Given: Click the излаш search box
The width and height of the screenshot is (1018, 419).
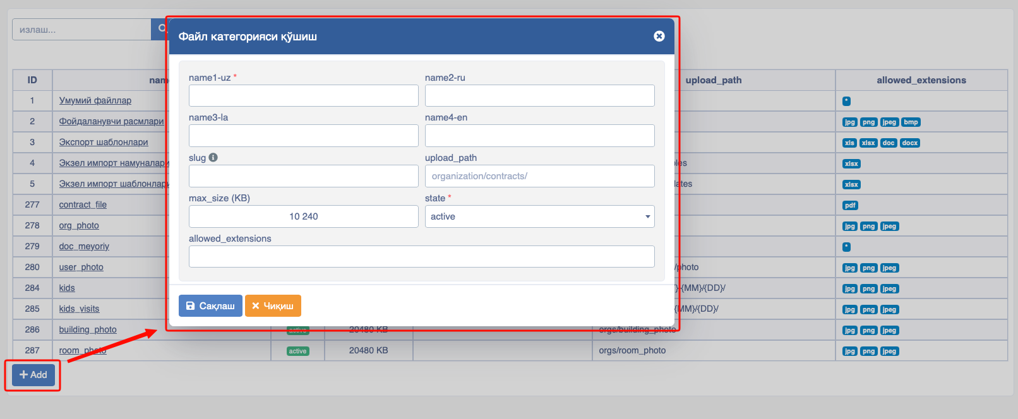Looking at the screenshot, I should 81,30.
